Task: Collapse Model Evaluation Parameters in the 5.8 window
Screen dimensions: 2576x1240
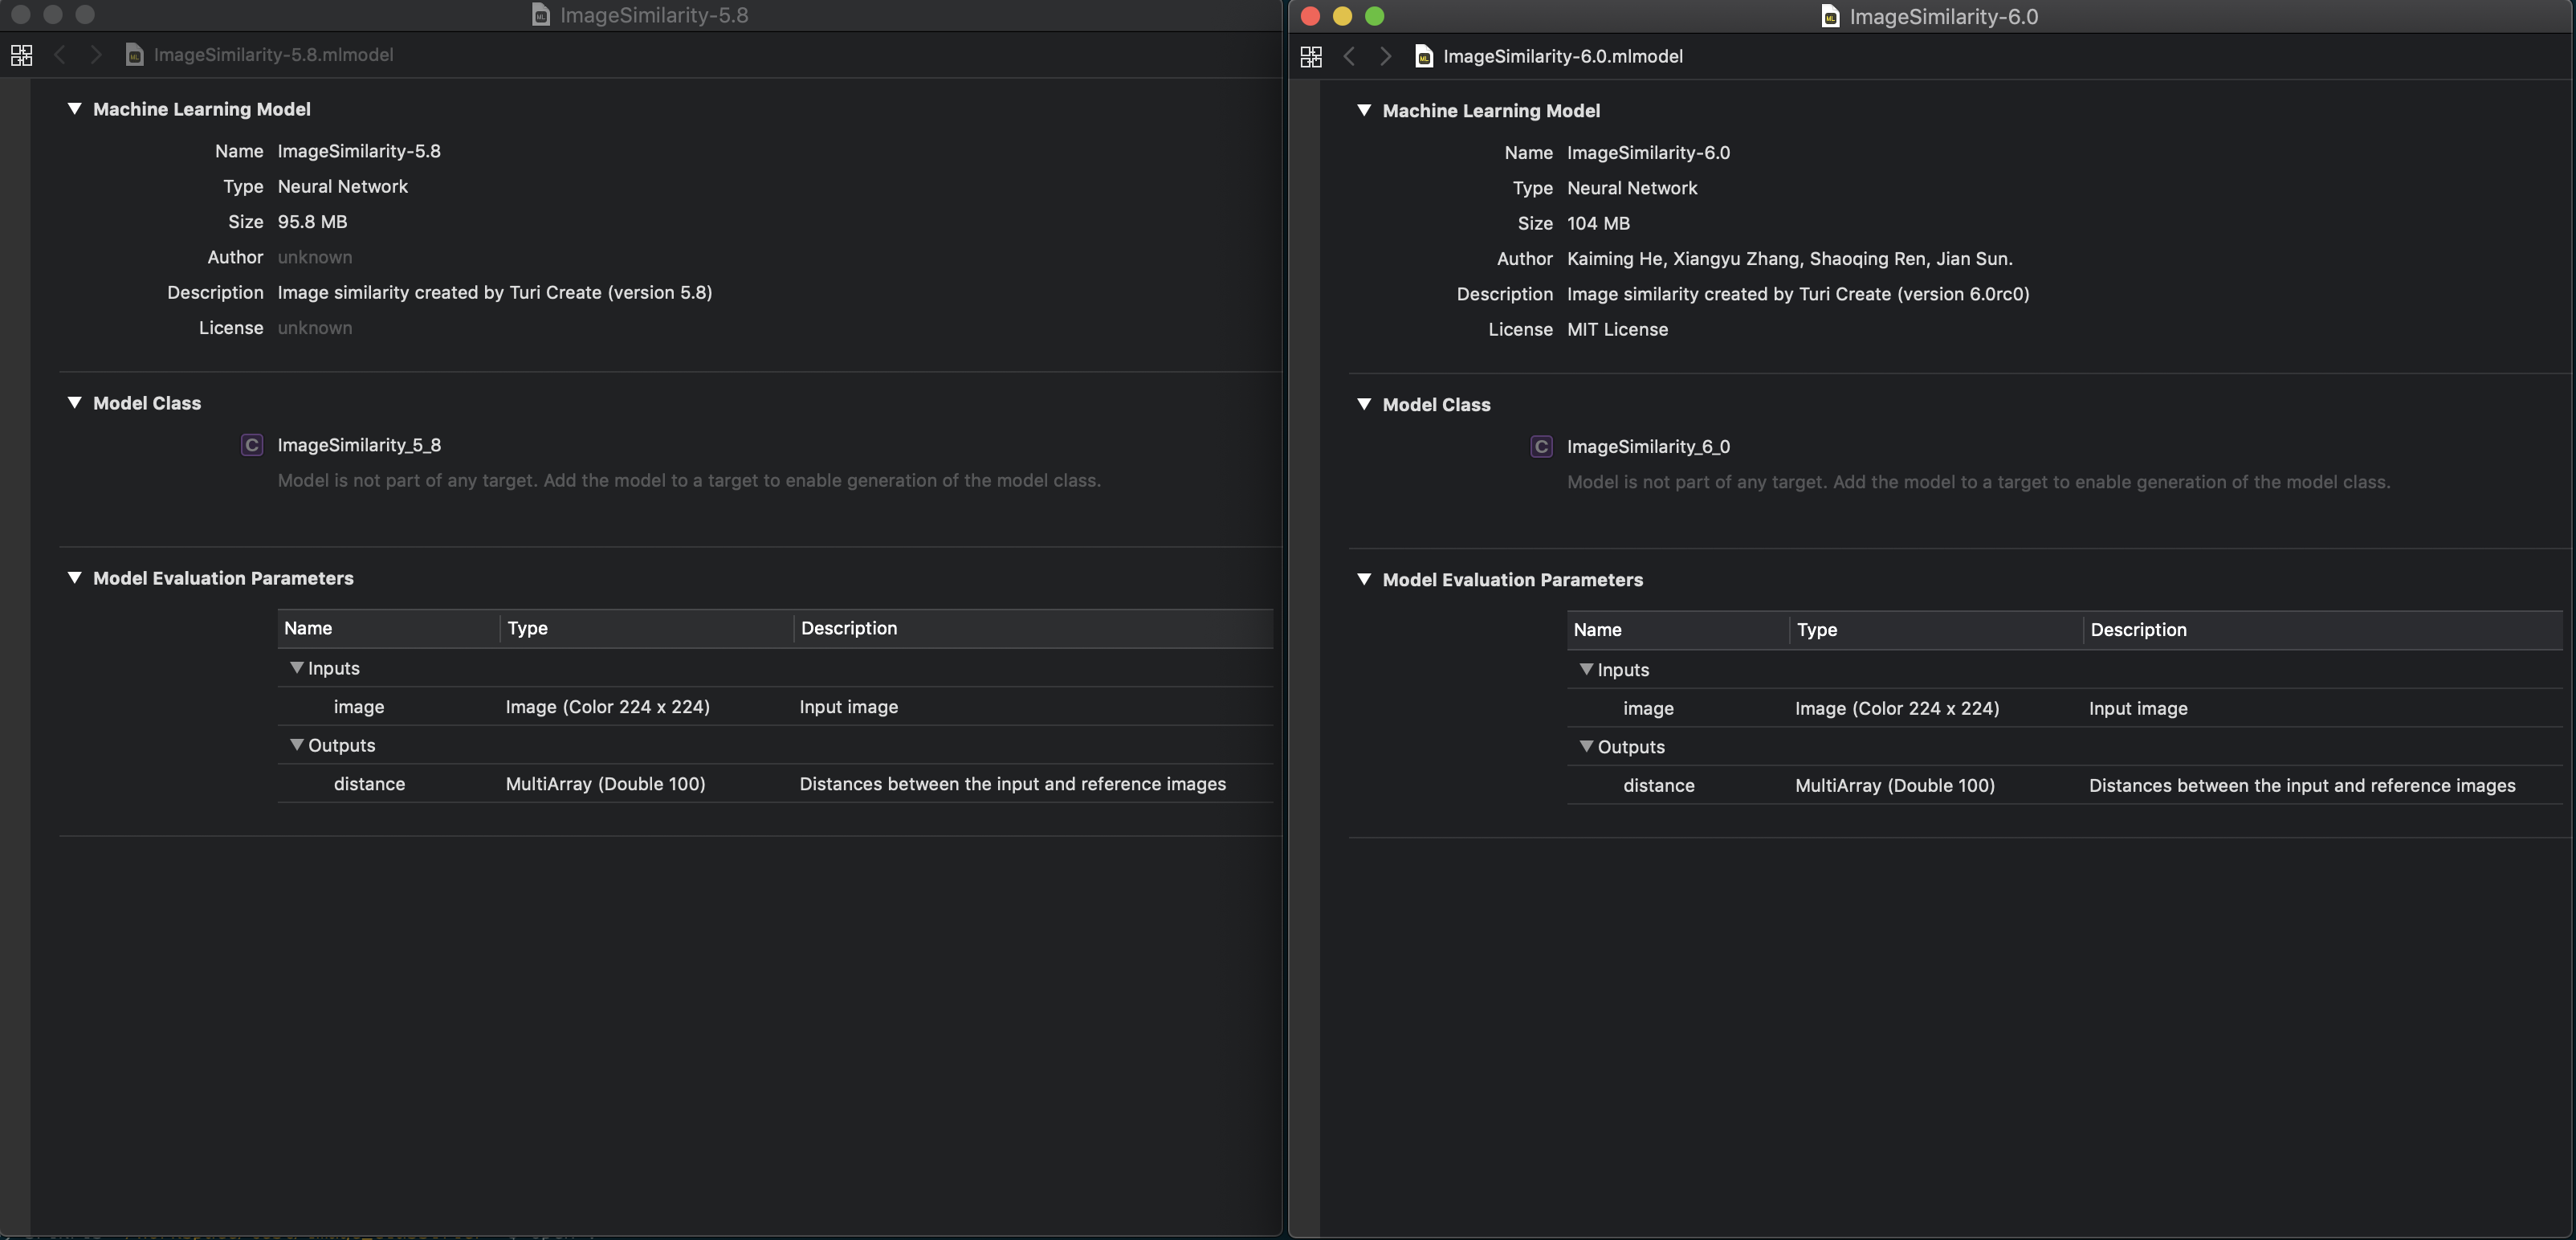Action: click(x=74, y=578)
